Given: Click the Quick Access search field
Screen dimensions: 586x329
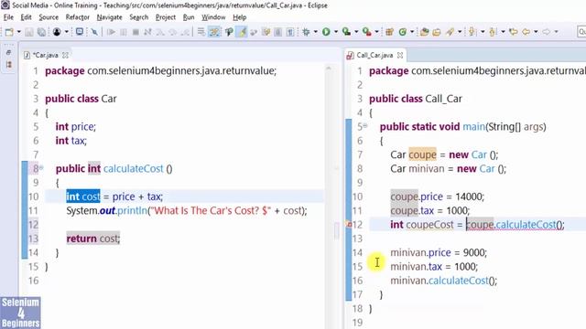Looking at the screenshot, I should [582, 32].
